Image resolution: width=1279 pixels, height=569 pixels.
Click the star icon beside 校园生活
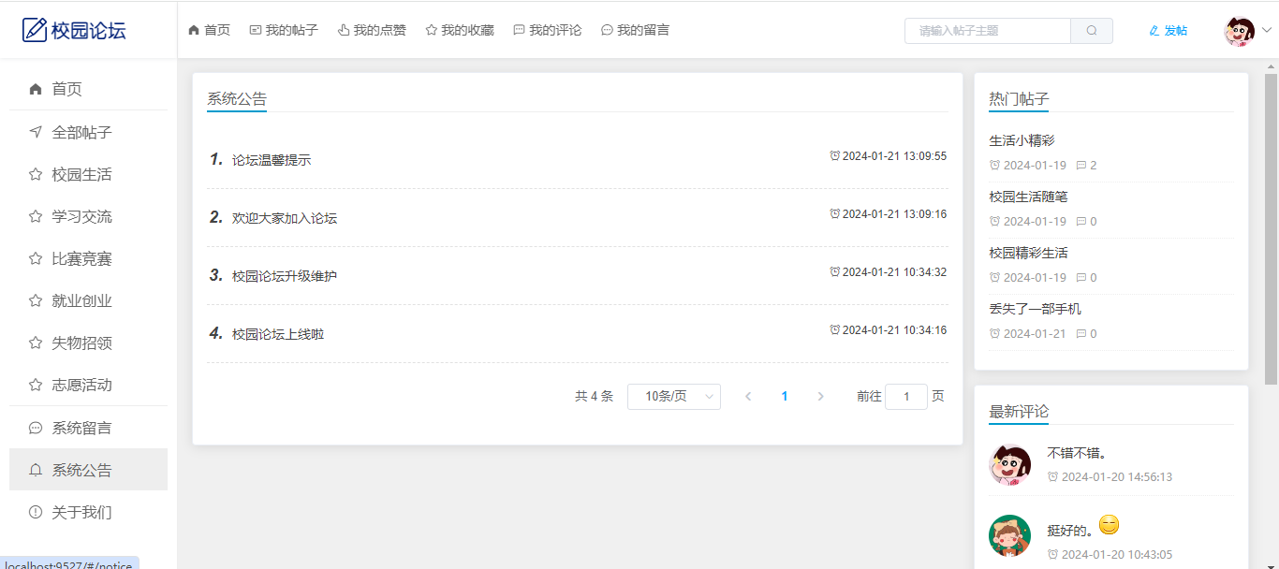tap(36, 174)
